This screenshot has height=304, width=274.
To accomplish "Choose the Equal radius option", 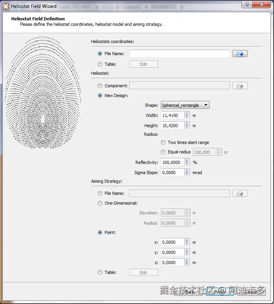I will pyautogui.click(x=163, y=152).
